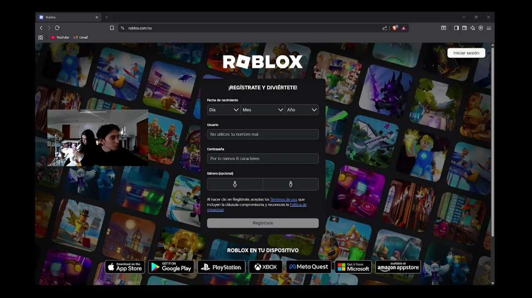Focus the Usuario input field
Image resolution: width=532 pixels, height=298 pixels.
(x=263, y=134)
